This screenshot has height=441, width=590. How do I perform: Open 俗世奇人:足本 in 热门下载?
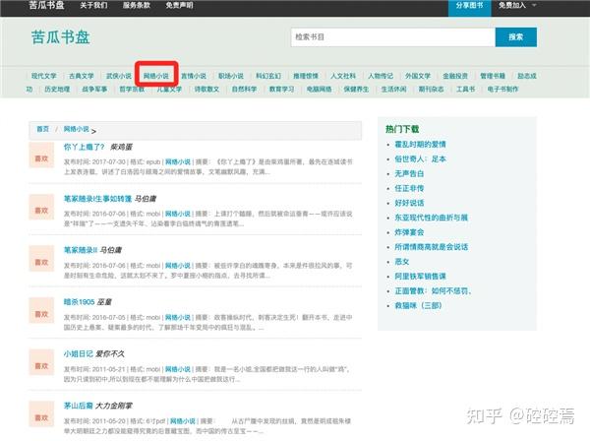click(x=420, y=158)
